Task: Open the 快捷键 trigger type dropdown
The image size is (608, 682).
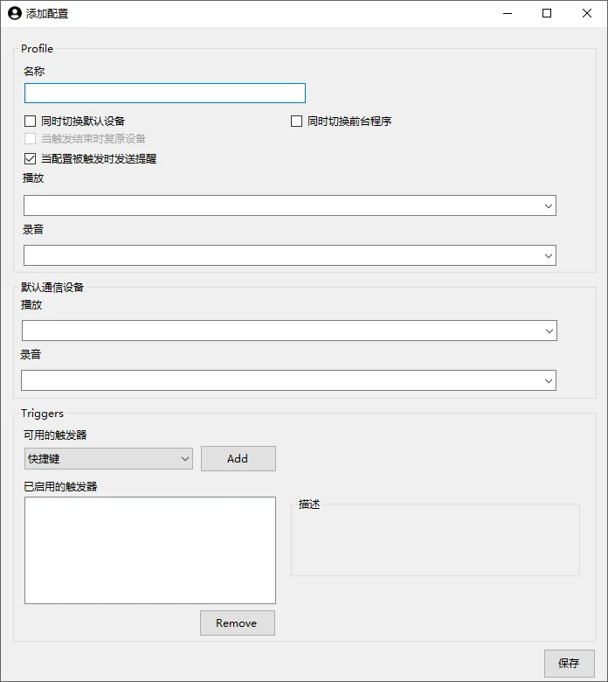Action: pyautogui.click(x=109, y=459)
